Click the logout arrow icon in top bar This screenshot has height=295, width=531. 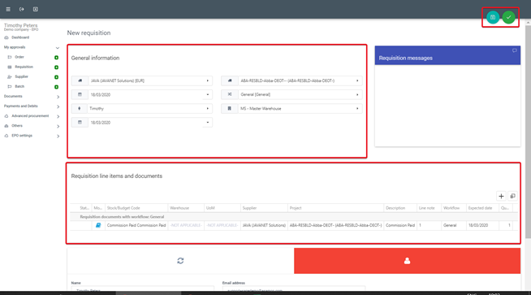(22, 9)
